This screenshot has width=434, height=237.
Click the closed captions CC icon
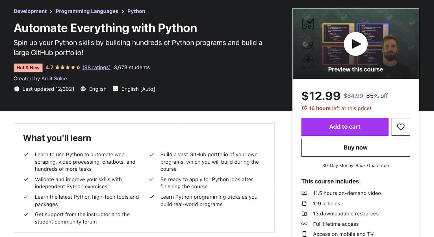[x=115, y=89]
